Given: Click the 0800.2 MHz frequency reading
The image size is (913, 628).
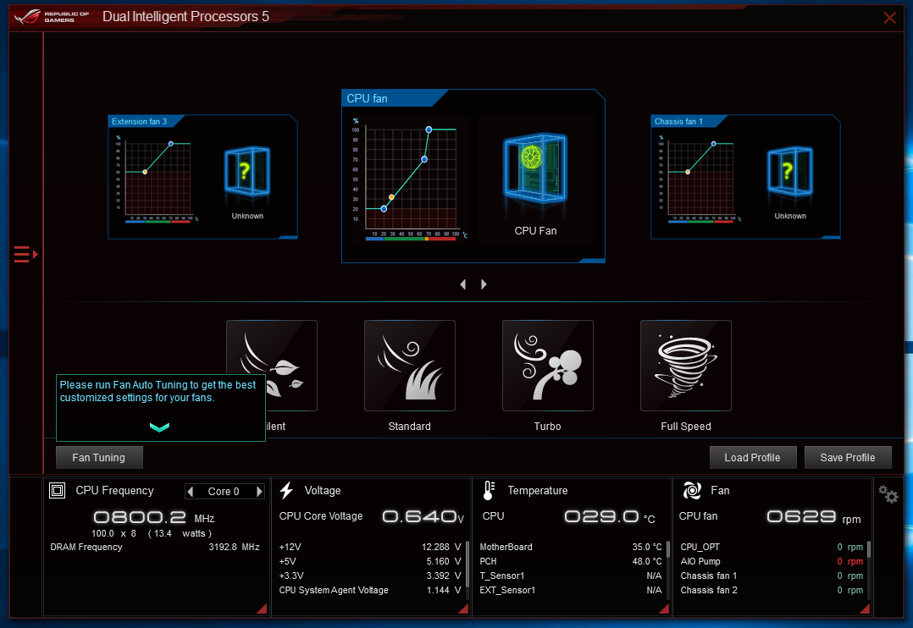Looking at the screenshot, I should click(x=154, y=517).
